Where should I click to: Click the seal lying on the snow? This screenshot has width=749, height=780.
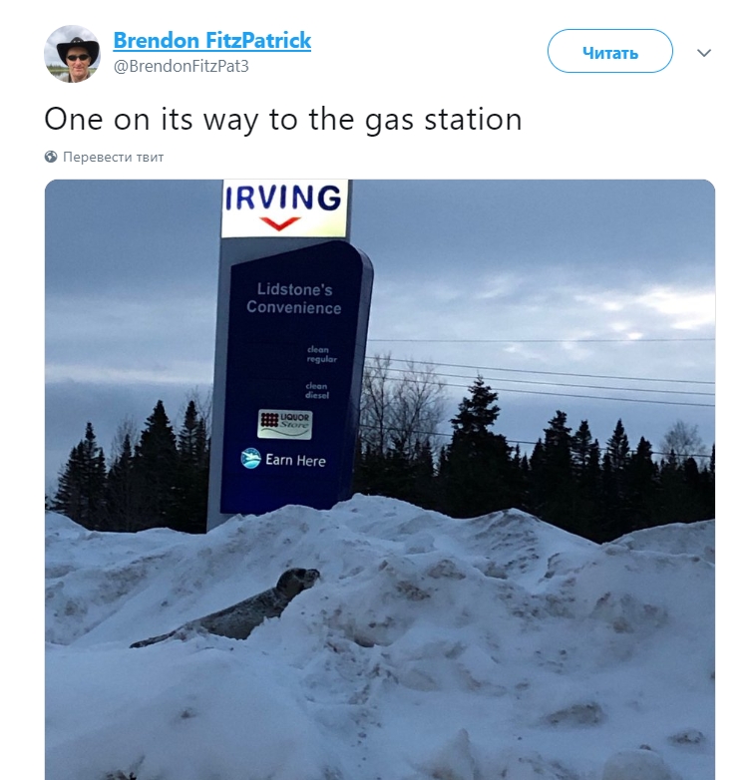[228, 608]
